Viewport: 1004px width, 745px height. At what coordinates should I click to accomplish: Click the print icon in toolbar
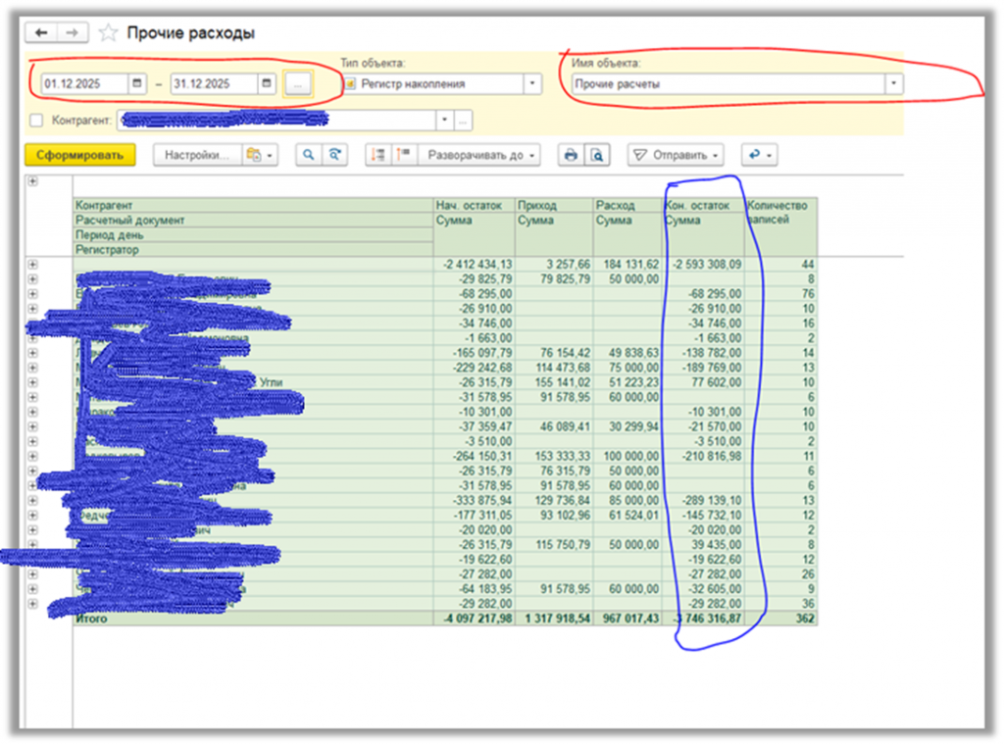570,155
